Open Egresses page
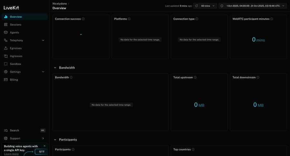This screenshot has width=290, height=156. pos(24,48)
